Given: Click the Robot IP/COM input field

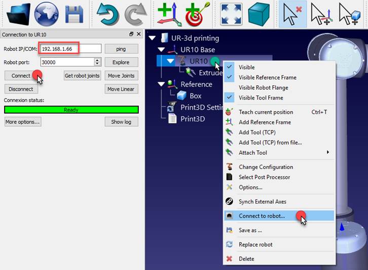Looking at the screenshot, I should [70, 49].
